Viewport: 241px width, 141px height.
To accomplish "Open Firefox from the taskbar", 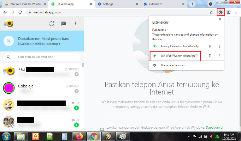I will [79, 136].
